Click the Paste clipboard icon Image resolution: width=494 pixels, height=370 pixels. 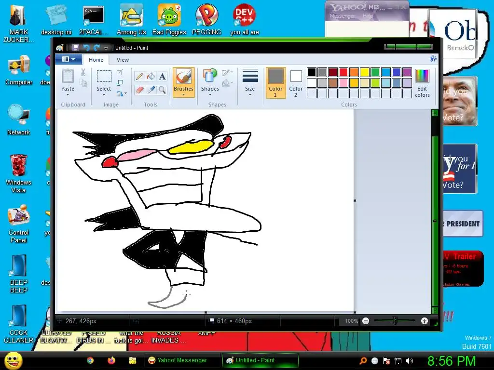(x=68, y=76)
